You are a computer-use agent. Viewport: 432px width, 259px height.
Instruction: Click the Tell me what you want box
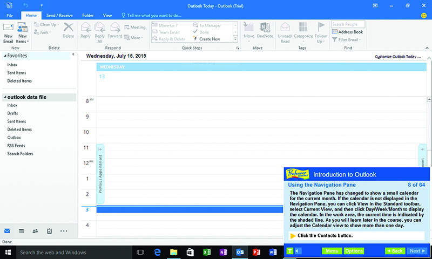pyautogui.click(x=152, y=16)
